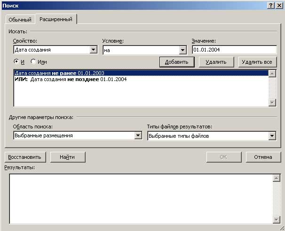285x231 pixels.
Task: Select the И radio button
Action: click(17, 61)
